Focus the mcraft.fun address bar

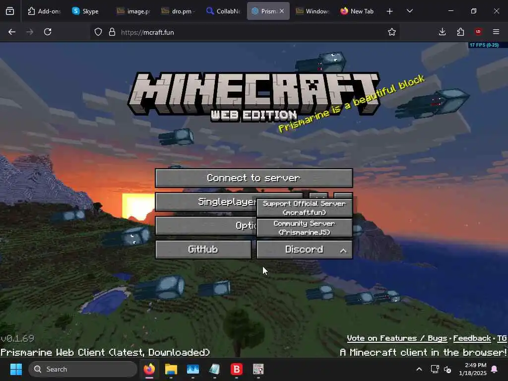pyautogui.click(x=245, y=32)
